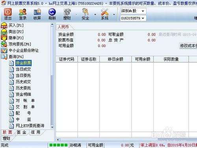Click document icon beside 网上ETF委托查询
This screenshot has height=148, width=197.
tap(11, 126)
